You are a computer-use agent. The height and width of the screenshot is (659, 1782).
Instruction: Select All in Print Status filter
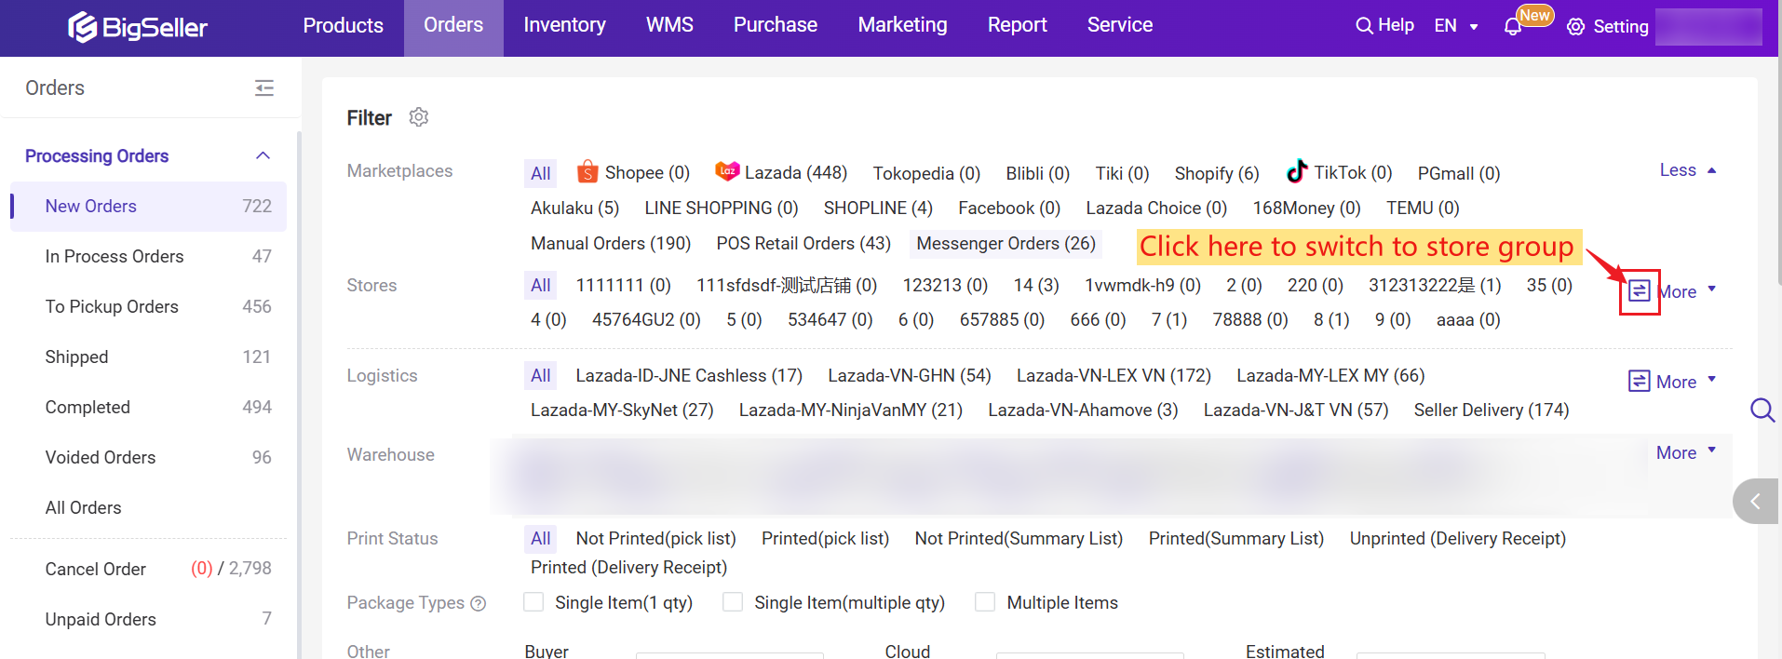[x=541, y=538]
